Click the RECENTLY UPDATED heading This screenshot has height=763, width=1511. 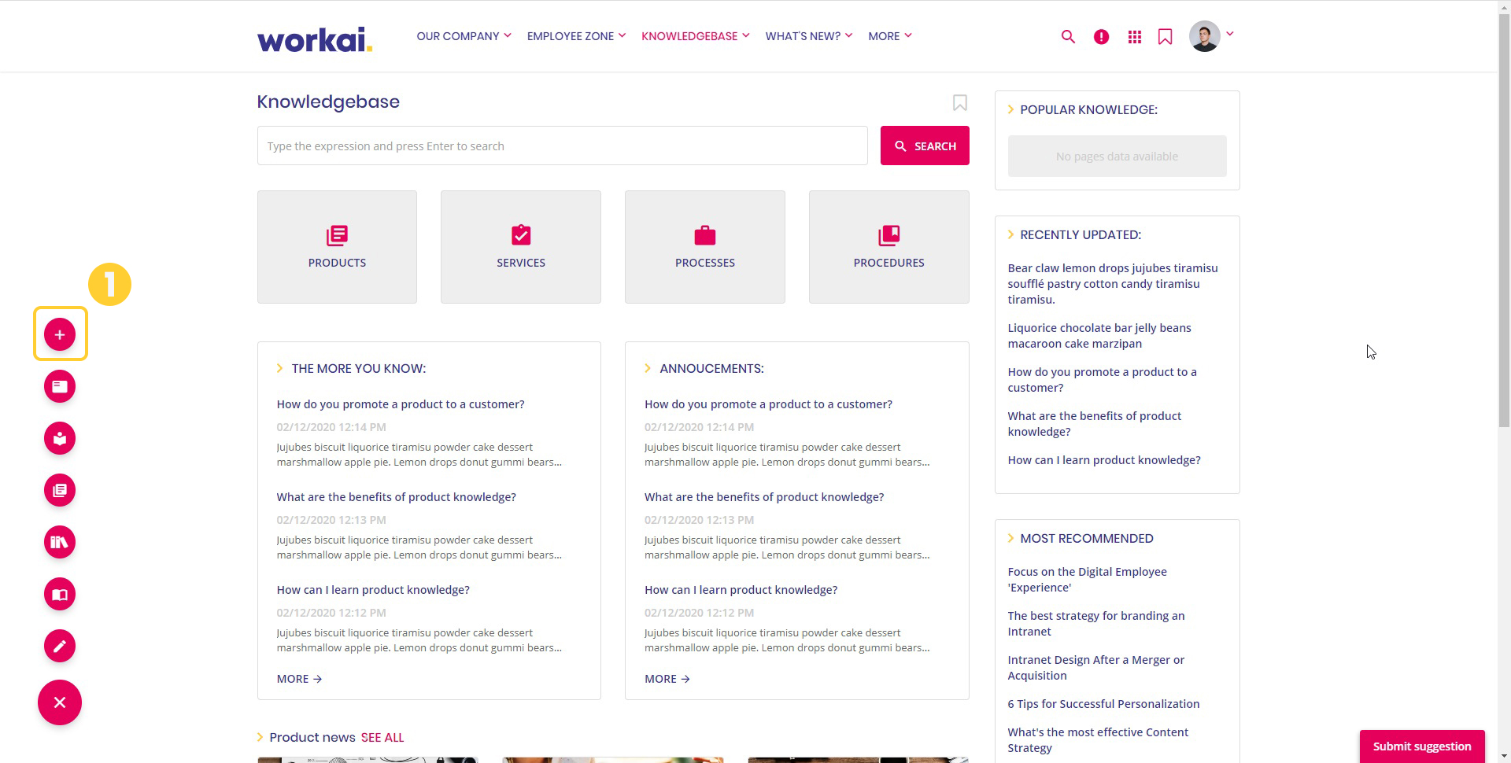coord(1081,235)
